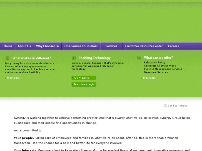The image size is (202, 151).
Task: Select One-Source Counselors in the navbar
Action: 81,46
